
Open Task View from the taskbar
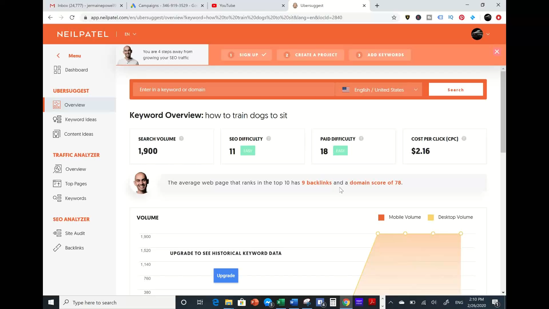tap(200, 302)
